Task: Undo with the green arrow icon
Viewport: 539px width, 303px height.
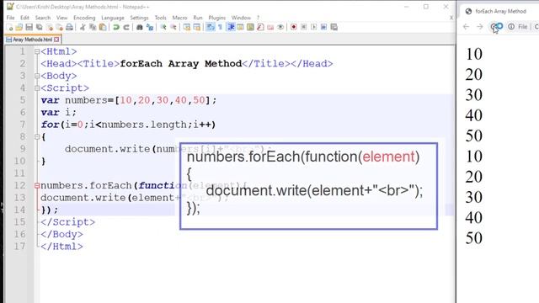Action: click(x=116, y=27)
